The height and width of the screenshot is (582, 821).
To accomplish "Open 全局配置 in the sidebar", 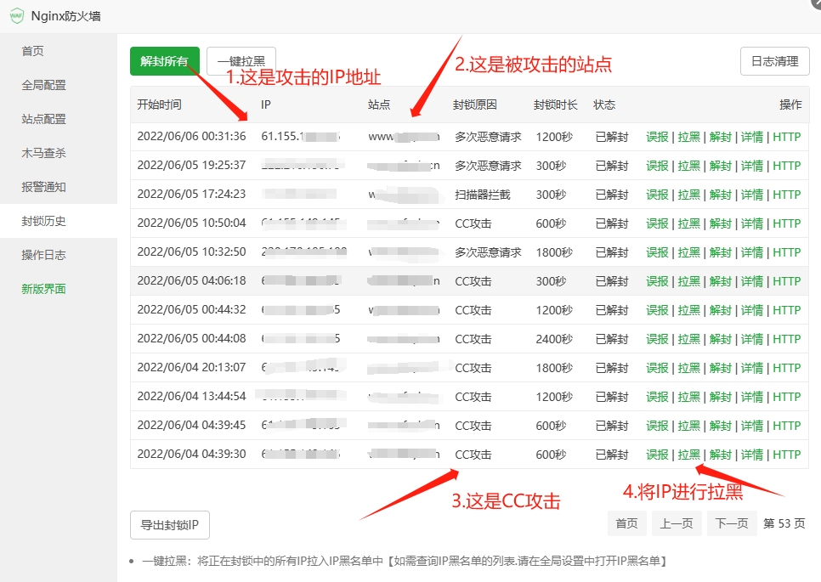I will 43,85.
